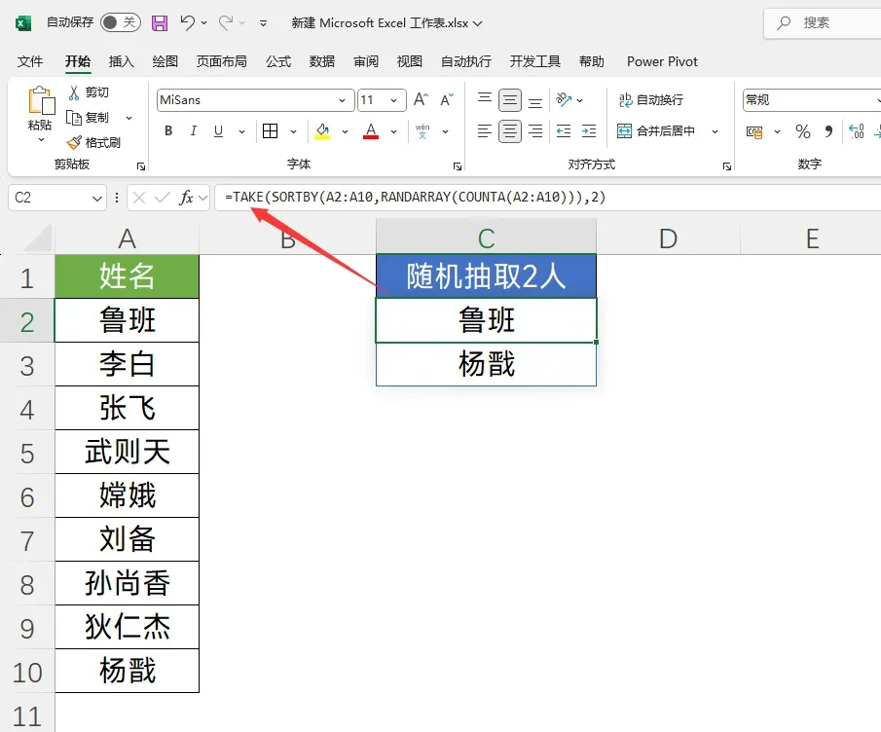Apply percent style % icon
Viewport: 881px width, 732px height.
point(803,132)
